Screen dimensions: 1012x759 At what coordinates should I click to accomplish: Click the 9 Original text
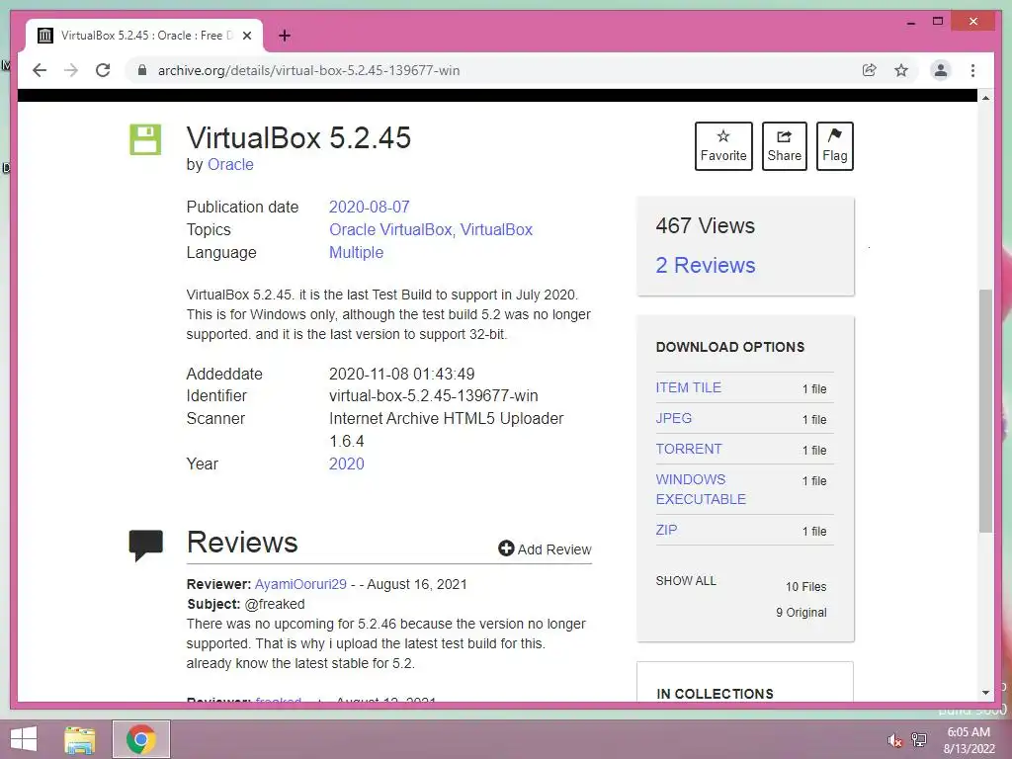tap(801, 613)
